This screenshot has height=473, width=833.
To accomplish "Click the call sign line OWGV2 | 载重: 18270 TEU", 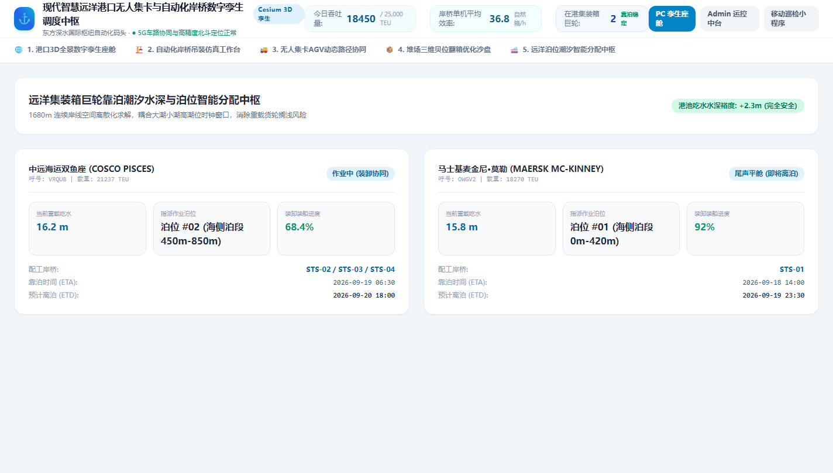I will click(x=488, y=179).
